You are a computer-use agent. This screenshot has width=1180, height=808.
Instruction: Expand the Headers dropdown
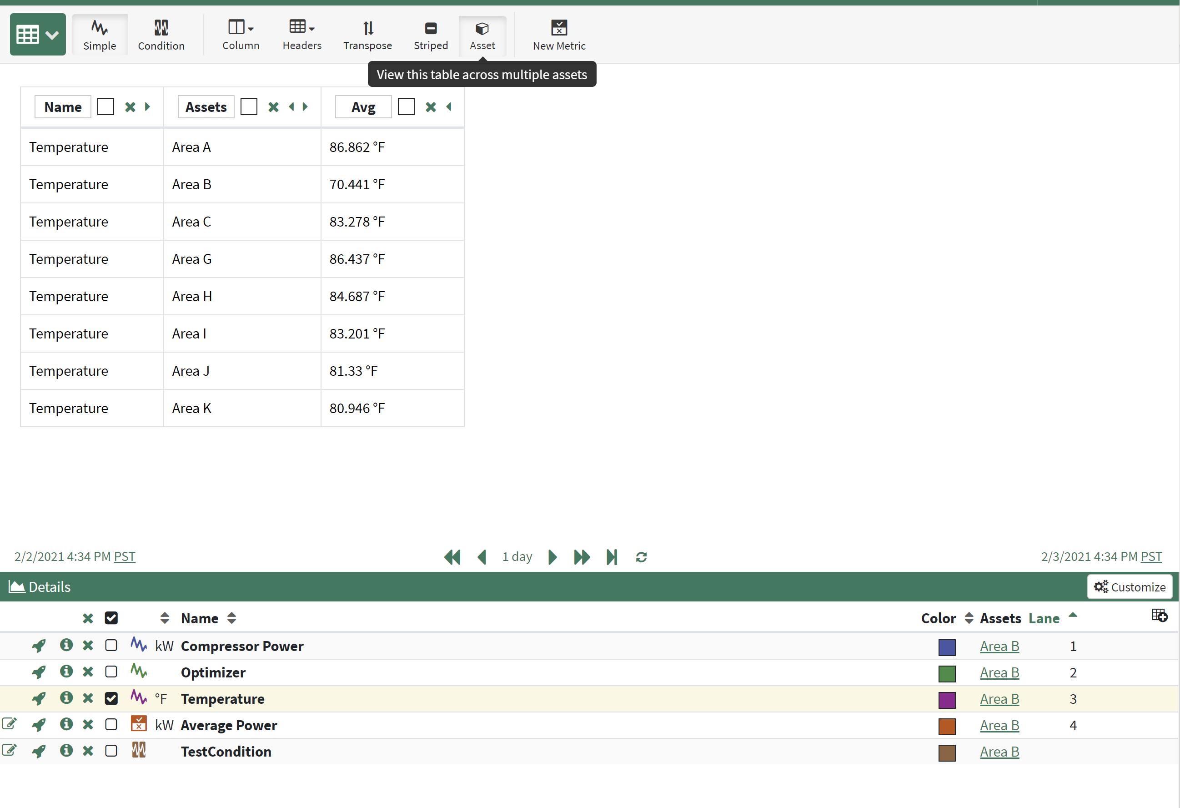coord(301,35)
